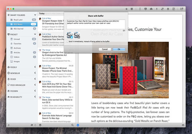Click the NewsBlur icon in the sidebar
This screenshot has height=134, width=192.
8,73
